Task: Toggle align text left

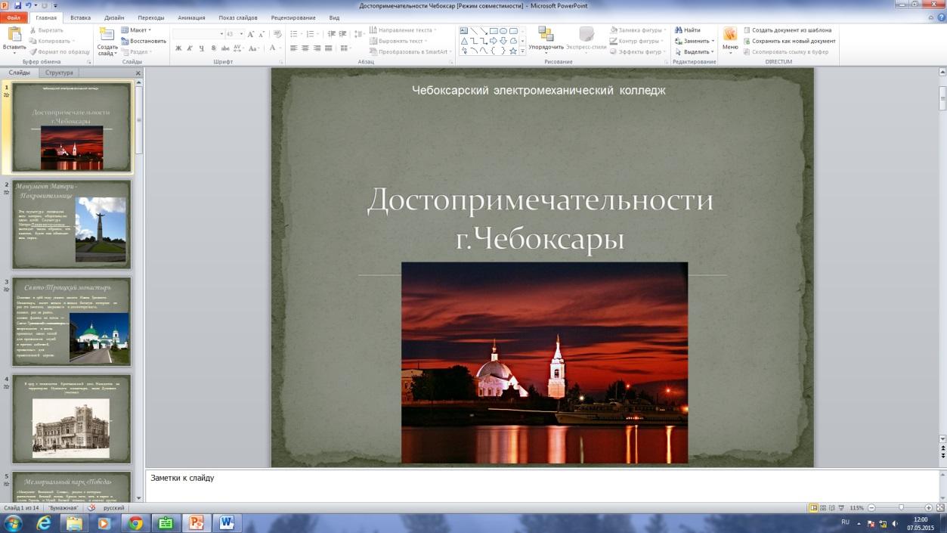Action: (293, 48)
